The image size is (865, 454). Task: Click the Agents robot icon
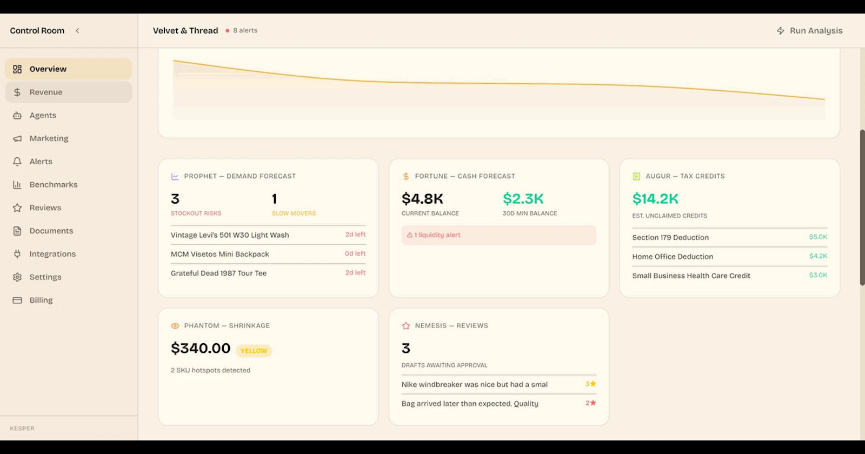tap(17, 116)
